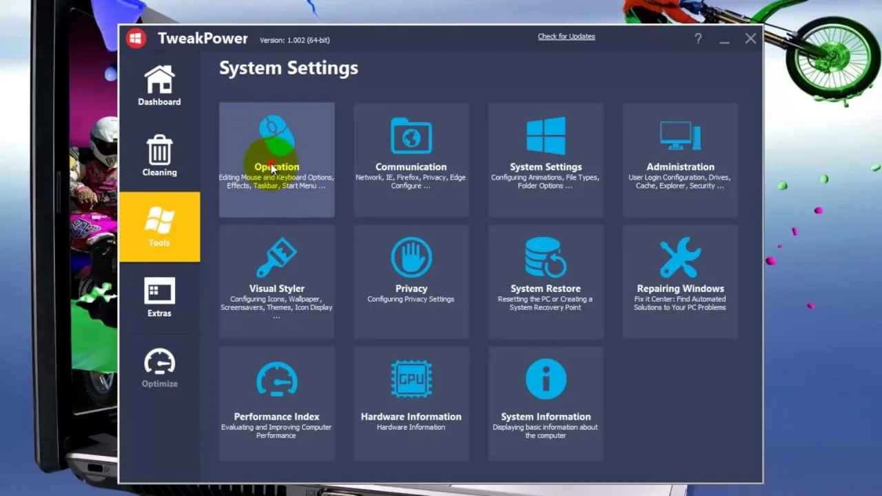Click the TweakPower title text

pos(203,39)
